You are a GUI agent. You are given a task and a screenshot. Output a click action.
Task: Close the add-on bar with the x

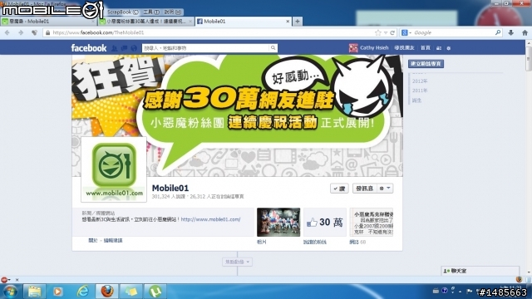click(17, 280)
